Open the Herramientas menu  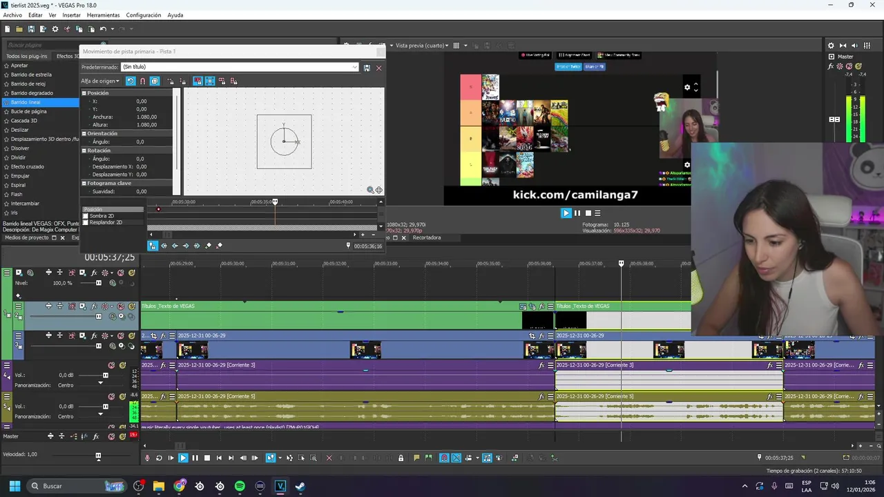pyautogui.click(x=103, y=15)
